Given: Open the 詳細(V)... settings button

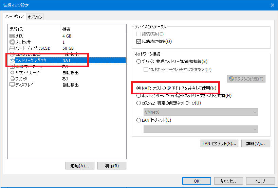Looking at the screenshot, I should point(256,143).
